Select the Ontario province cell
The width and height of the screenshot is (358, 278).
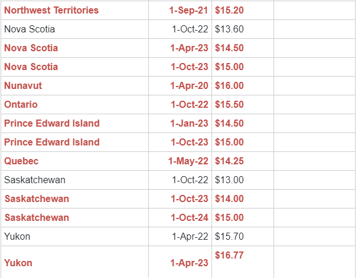pyautogui.click(x=21, y=105)
